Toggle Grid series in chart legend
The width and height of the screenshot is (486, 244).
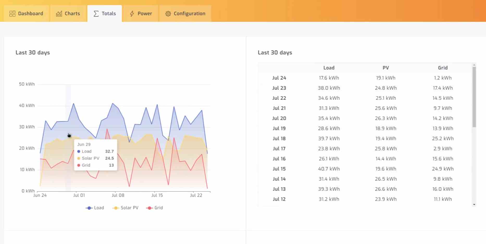(154, 208)
